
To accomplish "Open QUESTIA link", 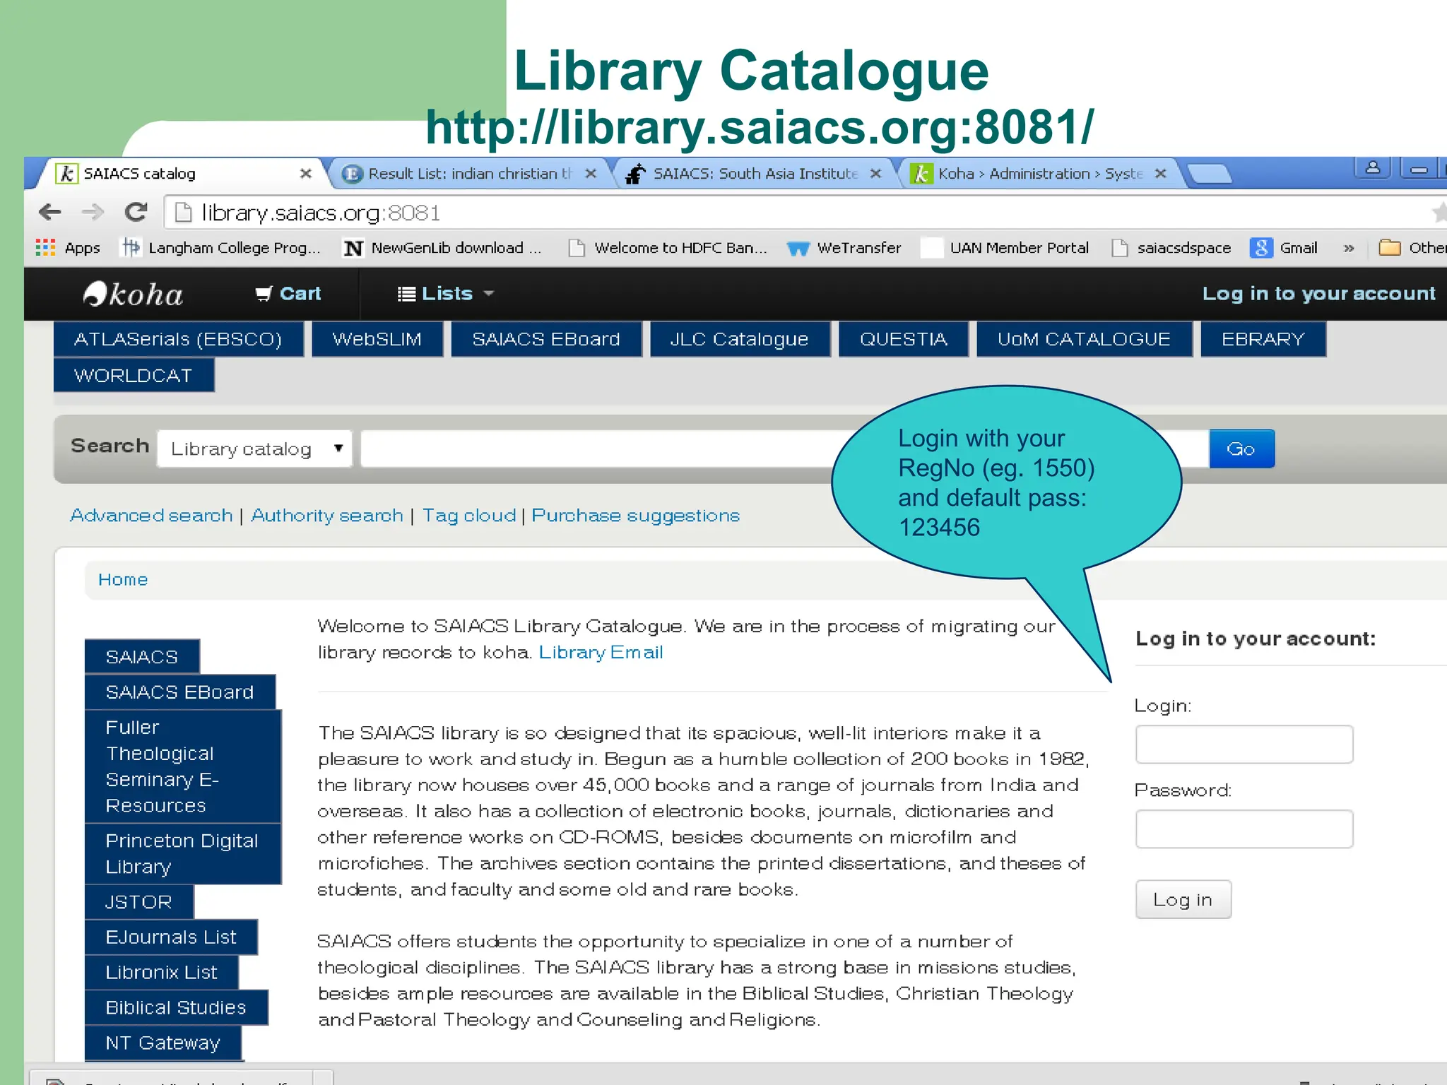I will point(903,339).
